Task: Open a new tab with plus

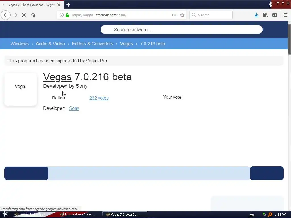Action: click(x=68, y=5)
